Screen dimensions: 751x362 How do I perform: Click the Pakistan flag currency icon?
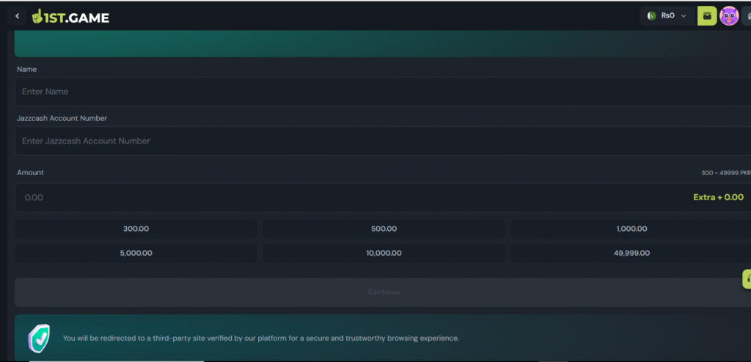(651, 15)
